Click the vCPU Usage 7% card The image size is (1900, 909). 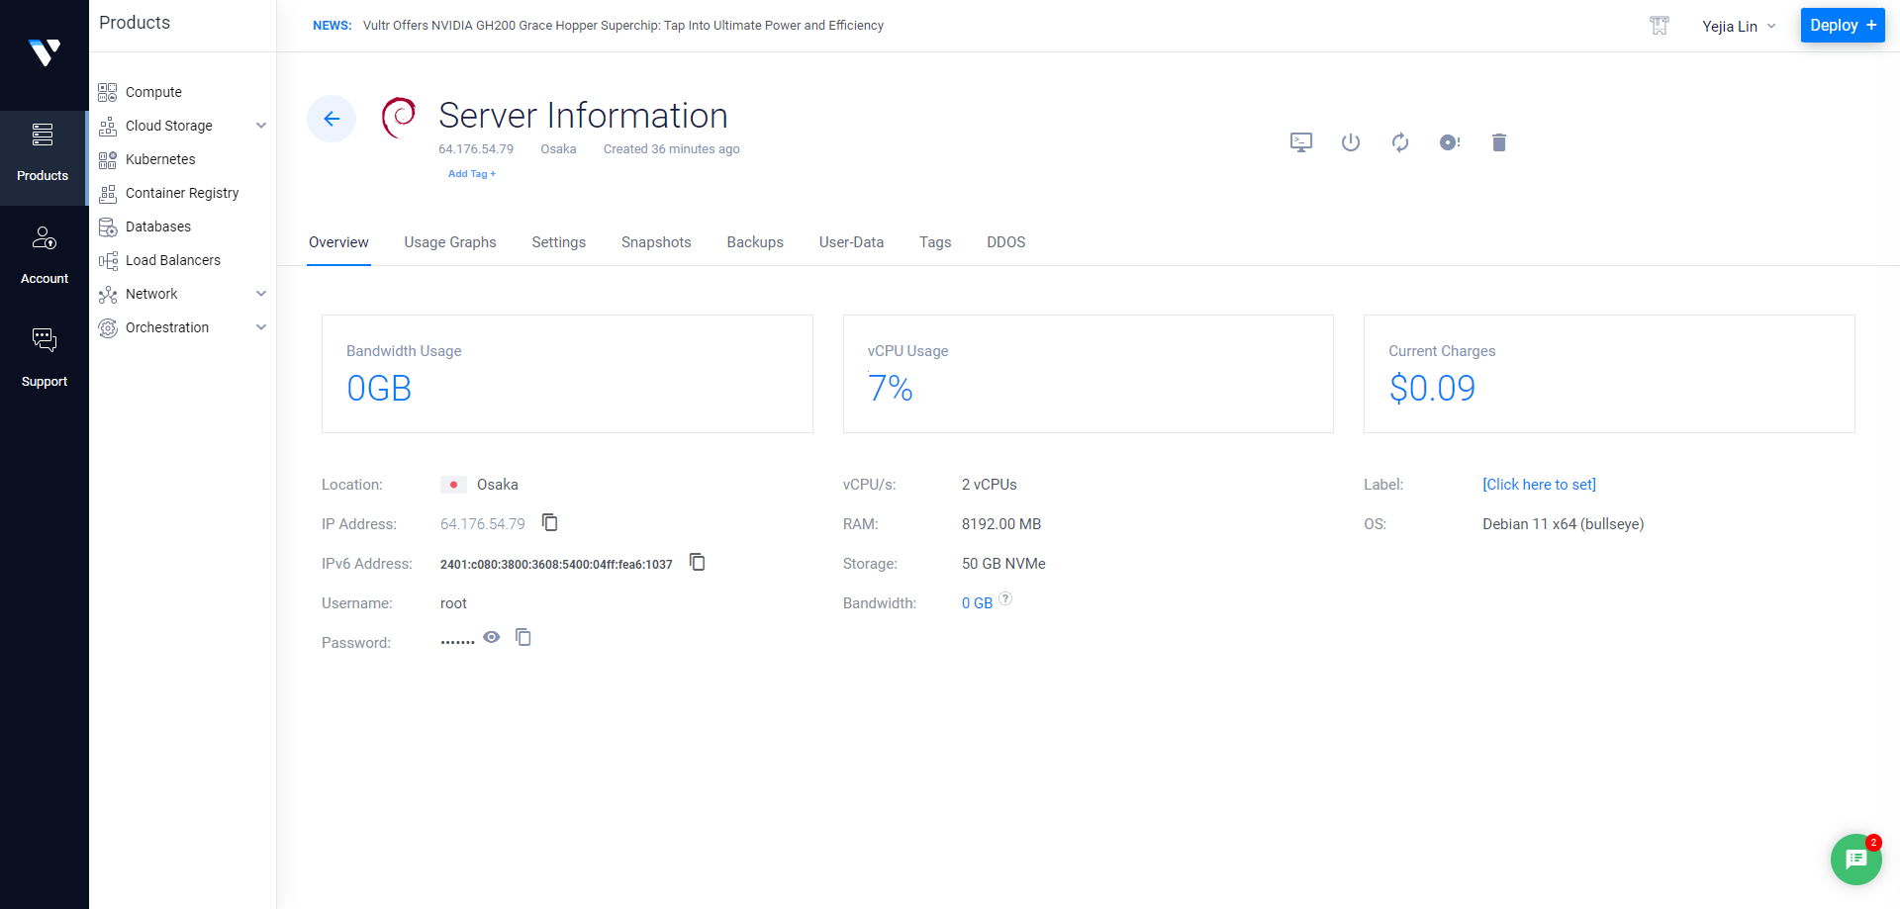[x=1089, y=374]
